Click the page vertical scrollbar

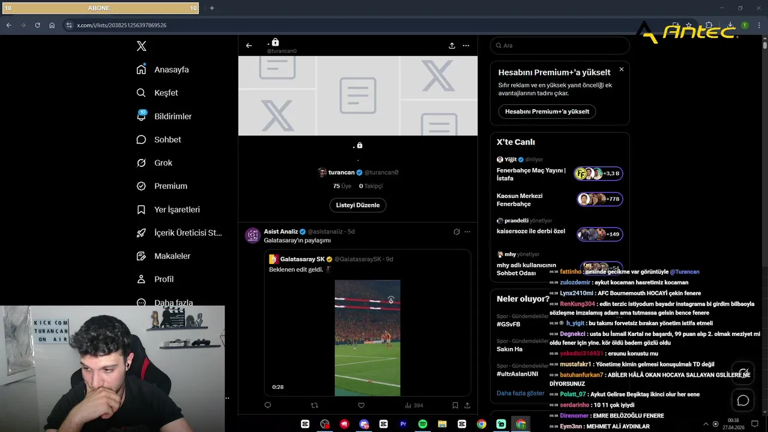(764, 44)
